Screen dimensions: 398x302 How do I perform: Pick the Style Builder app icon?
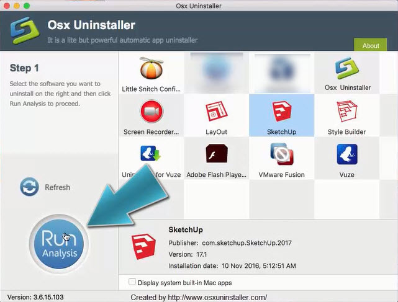click(x=346, y=112)
